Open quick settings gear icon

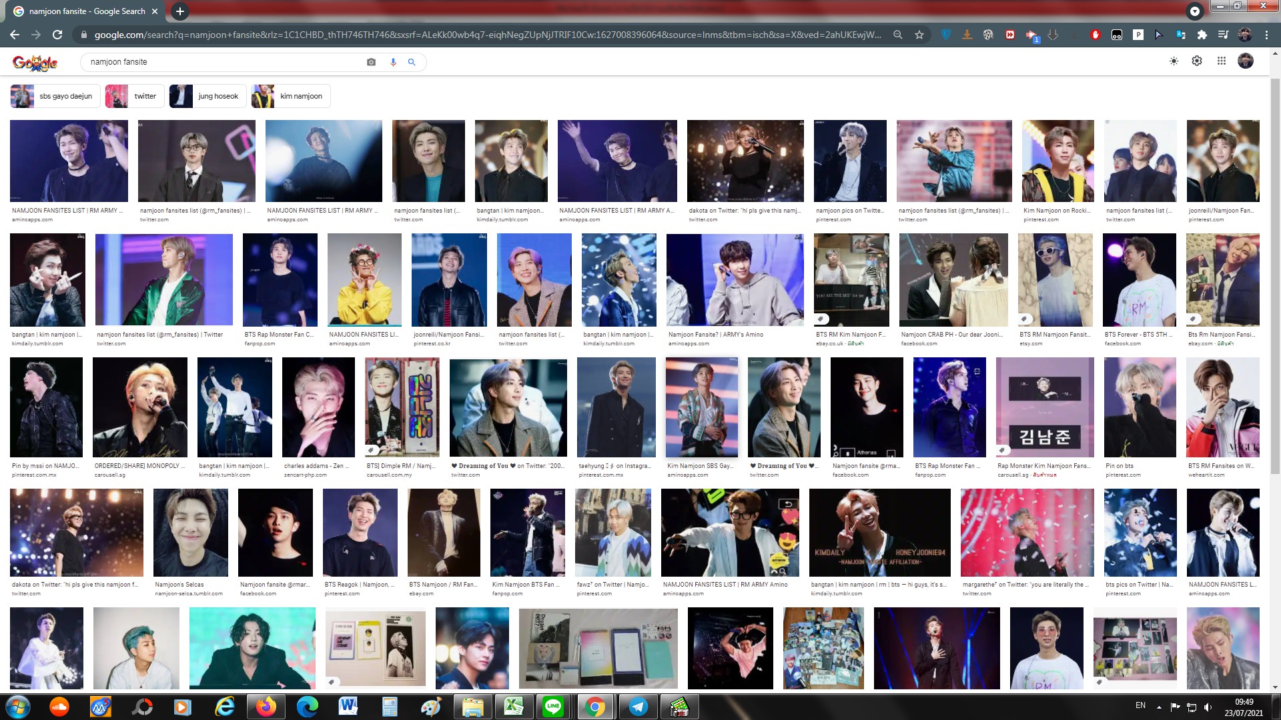[1197, 61]
